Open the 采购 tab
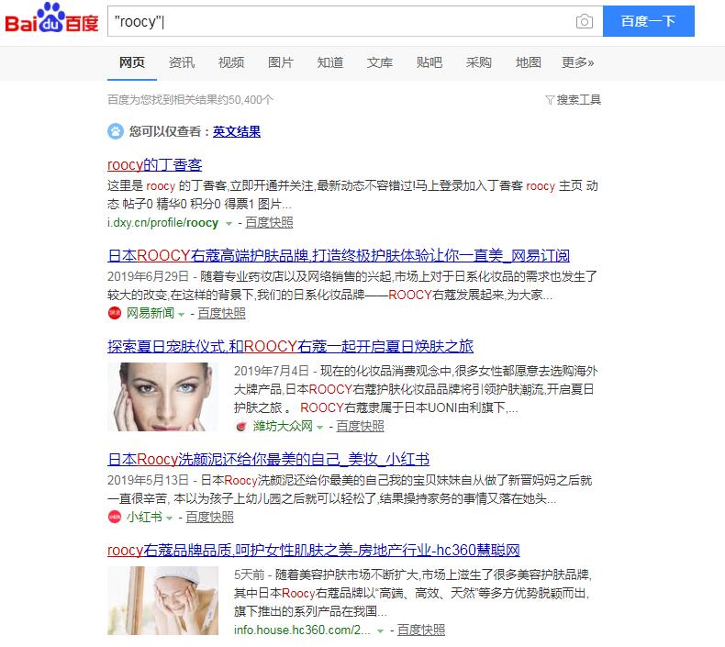This screenshot has width=725, height=647. (478, 62)
